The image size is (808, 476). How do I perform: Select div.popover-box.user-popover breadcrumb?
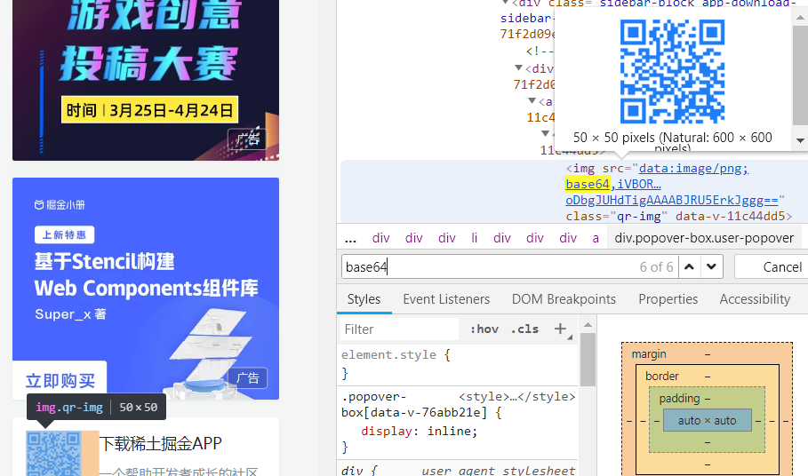click(x=704, y=238)
